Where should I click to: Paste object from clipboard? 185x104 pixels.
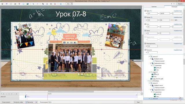[51, 4]
